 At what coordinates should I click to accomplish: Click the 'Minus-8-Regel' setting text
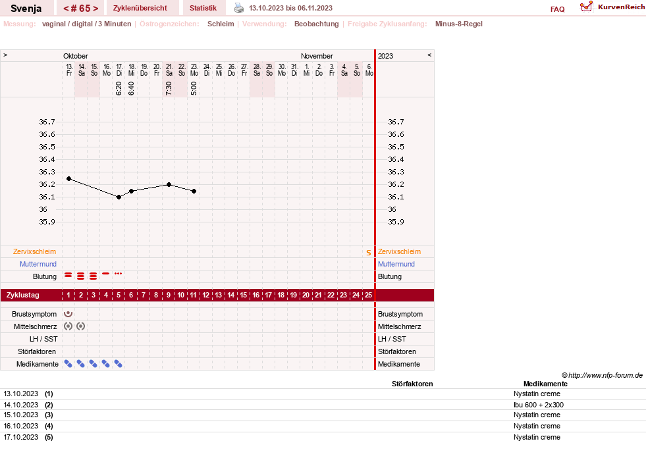[x=458, y=24]
